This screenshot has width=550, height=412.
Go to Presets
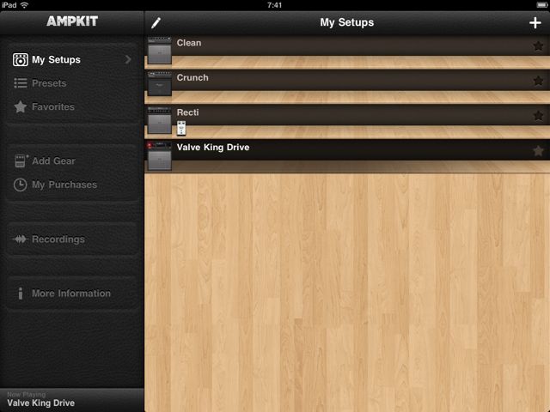pyautogui.click(x=72, y=83)
